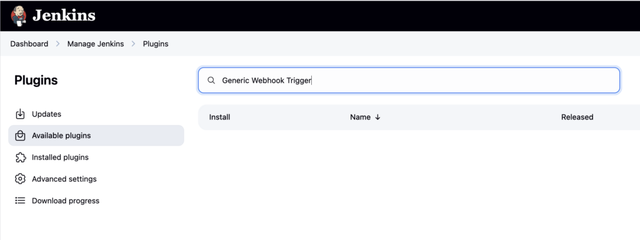Focus the plugin search input field

pyautogui.click(x=409, y=81)
